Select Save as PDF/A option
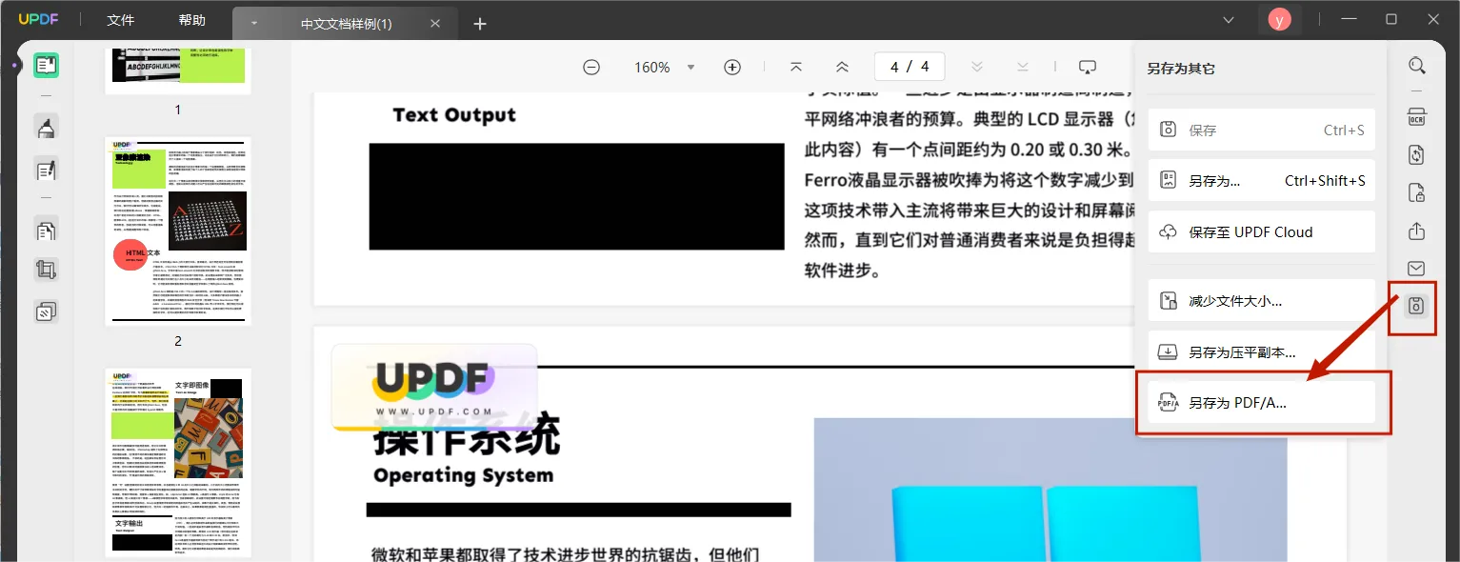The width and height of the screenshot is (1460, 562). click(1261, 402)
